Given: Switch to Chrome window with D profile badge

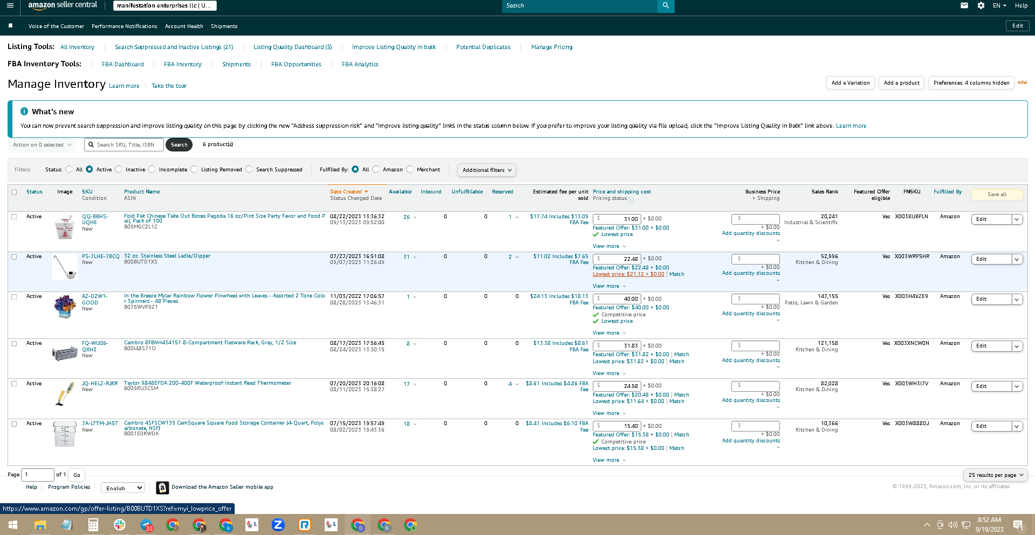Looking at the screenshot, I should (x=358, y=525).
